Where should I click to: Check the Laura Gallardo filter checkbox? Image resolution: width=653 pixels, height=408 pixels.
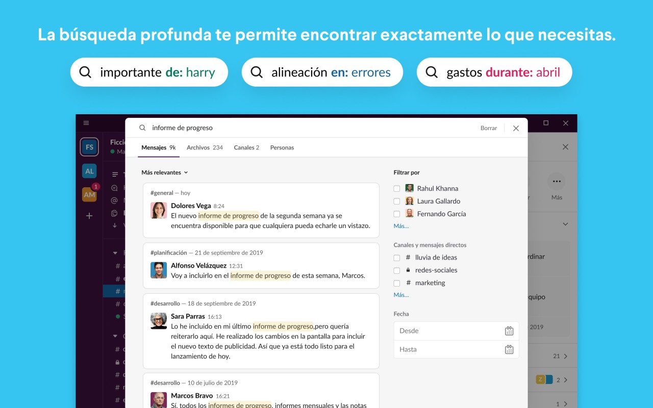(x=397, y=201)
